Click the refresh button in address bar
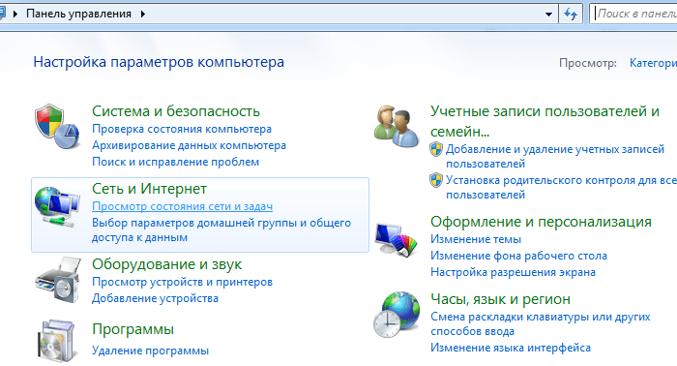The image size is (677, 366). (571, 14)
